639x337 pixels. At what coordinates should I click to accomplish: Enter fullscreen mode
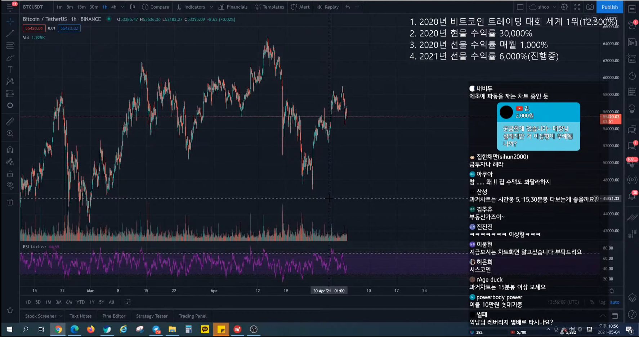[x=577, y=7]
